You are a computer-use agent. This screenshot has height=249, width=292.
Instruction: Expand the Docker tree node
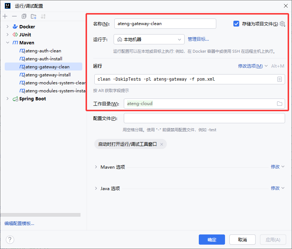coord(7,27)
